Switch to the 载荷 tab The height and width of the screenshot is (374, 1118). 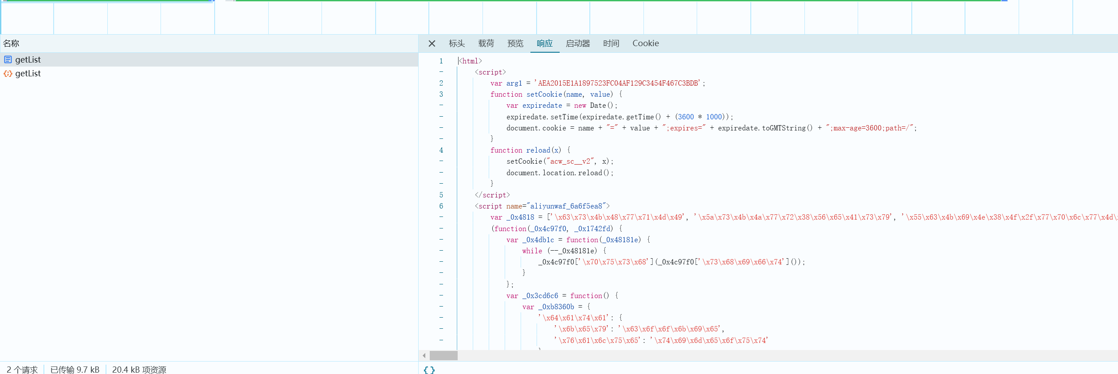click(x=486, y=43)
